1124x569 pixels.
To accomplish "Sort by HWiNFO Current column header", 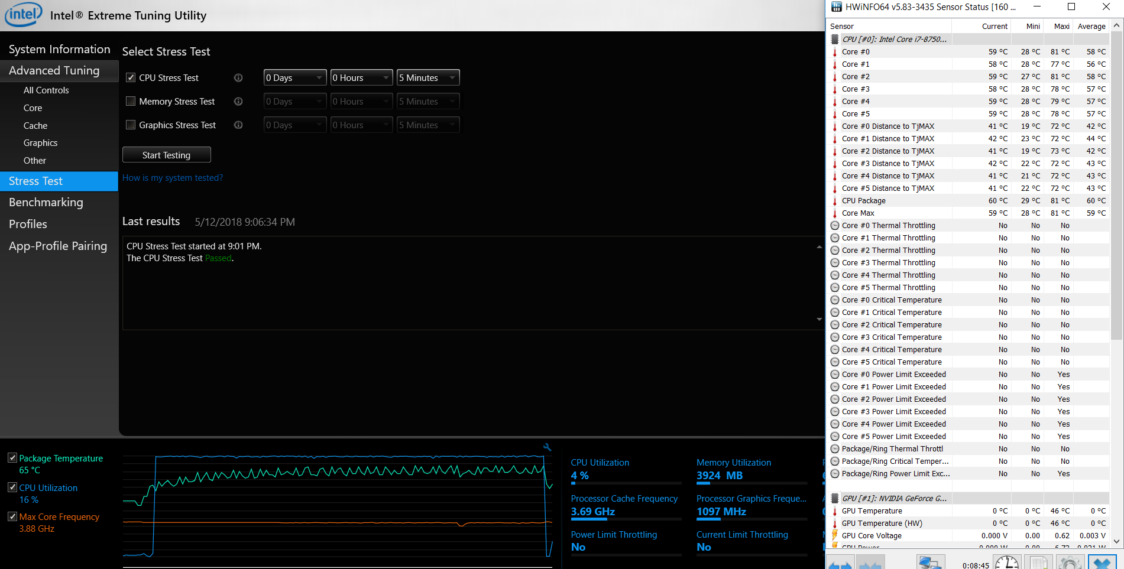I will (x=981, y=27).
